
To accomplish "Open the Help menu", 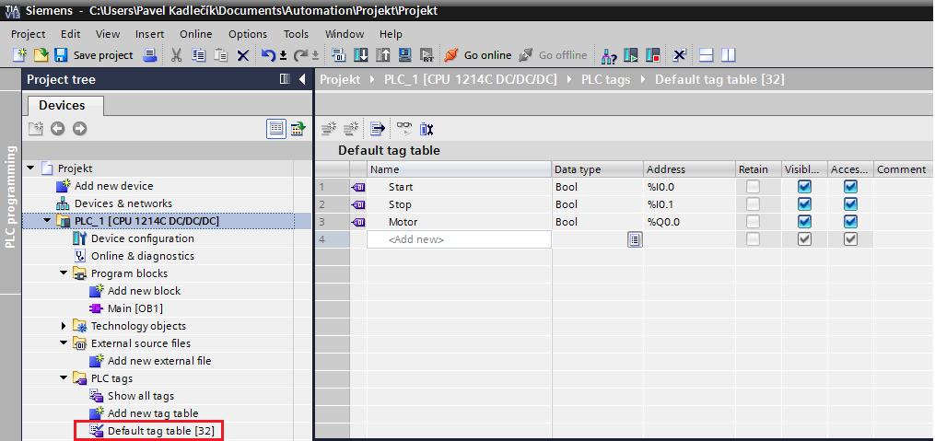I will pos(391,34).
